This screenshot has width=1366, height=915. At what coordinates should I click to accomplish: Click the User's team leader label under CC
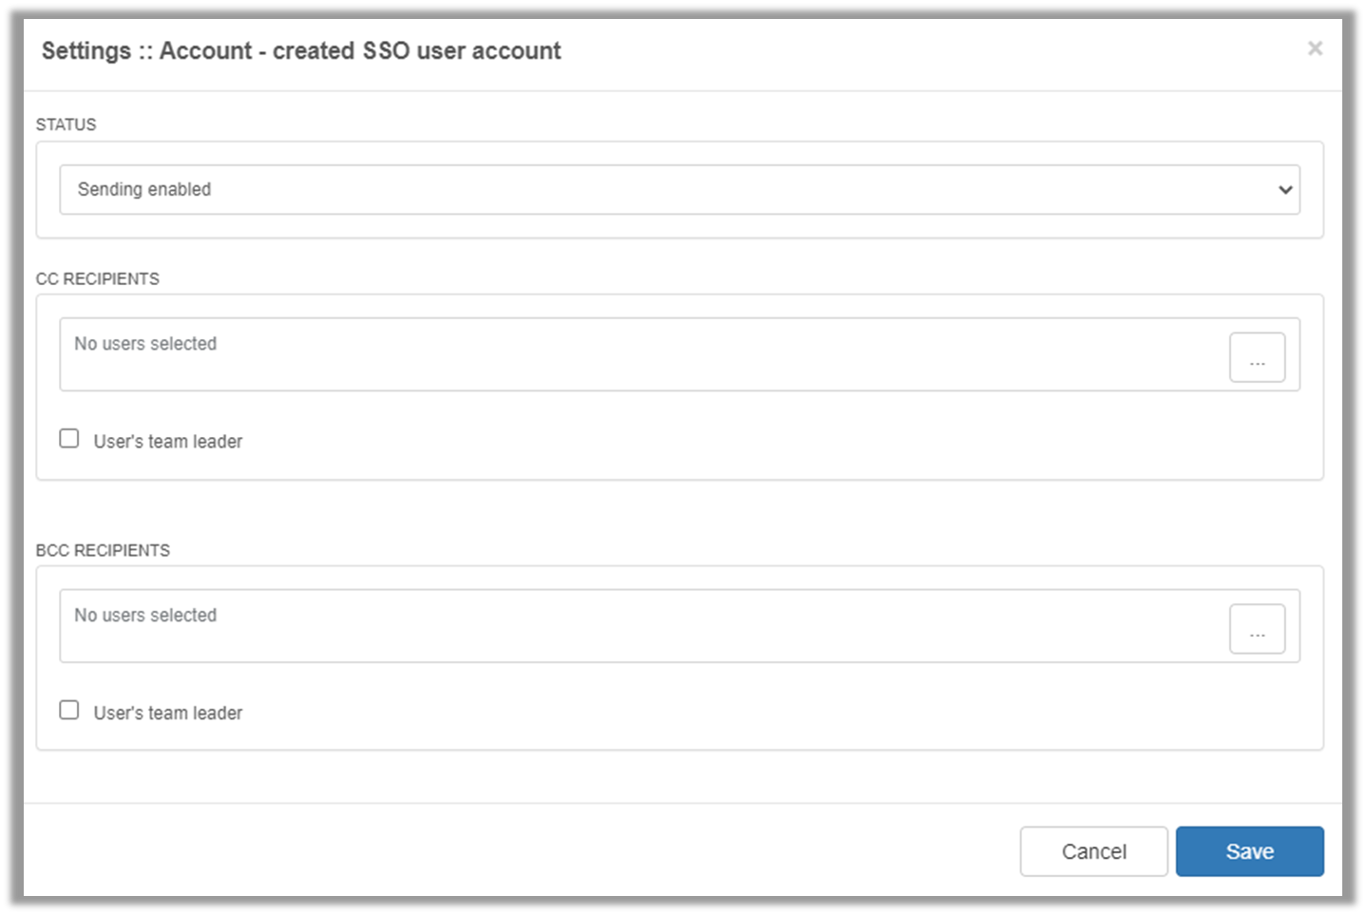tap(167, 441)
